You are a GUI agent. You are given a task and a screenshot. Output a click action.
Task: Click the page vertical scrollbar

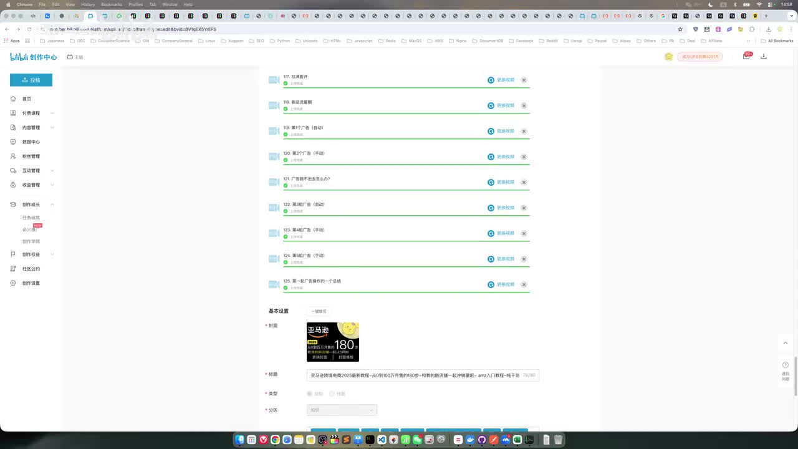click(x=796, y=375)
